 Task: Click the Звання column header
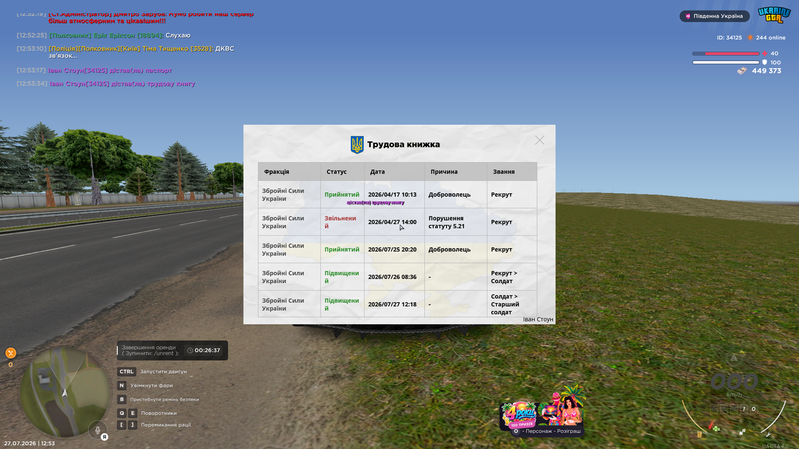512,171
